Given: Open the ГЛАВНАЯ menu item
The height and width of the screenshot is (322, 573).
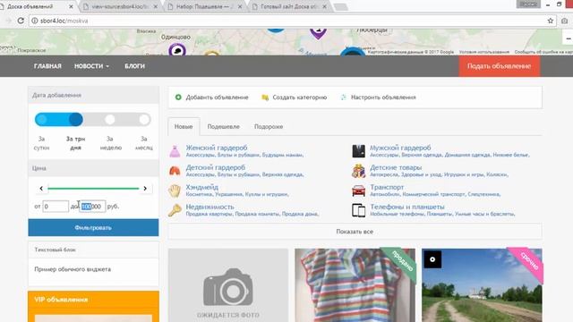Looking at the screenshot, I should point(47,66).
